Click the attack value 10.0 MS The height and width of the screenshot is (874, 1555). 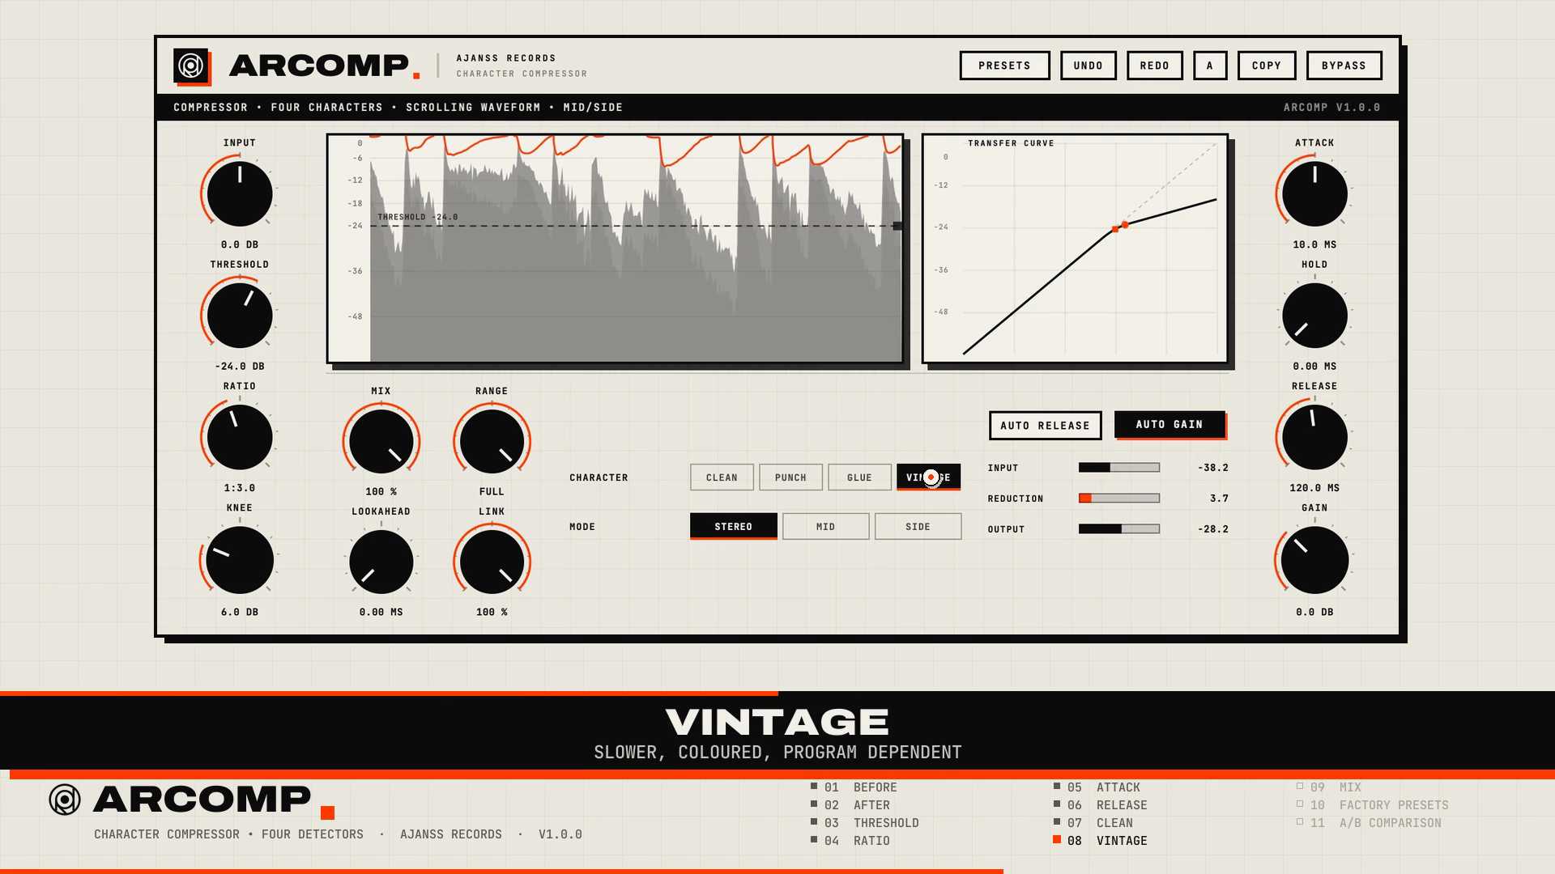click(1314, 244)
